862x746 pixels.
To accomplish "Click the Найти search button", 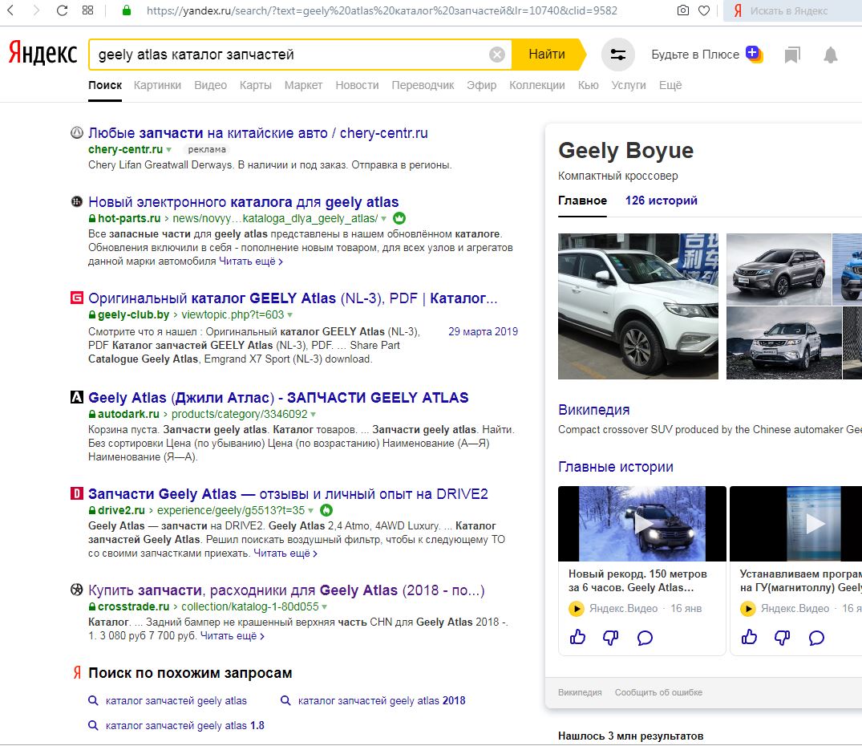I will [x=547, y=55].
